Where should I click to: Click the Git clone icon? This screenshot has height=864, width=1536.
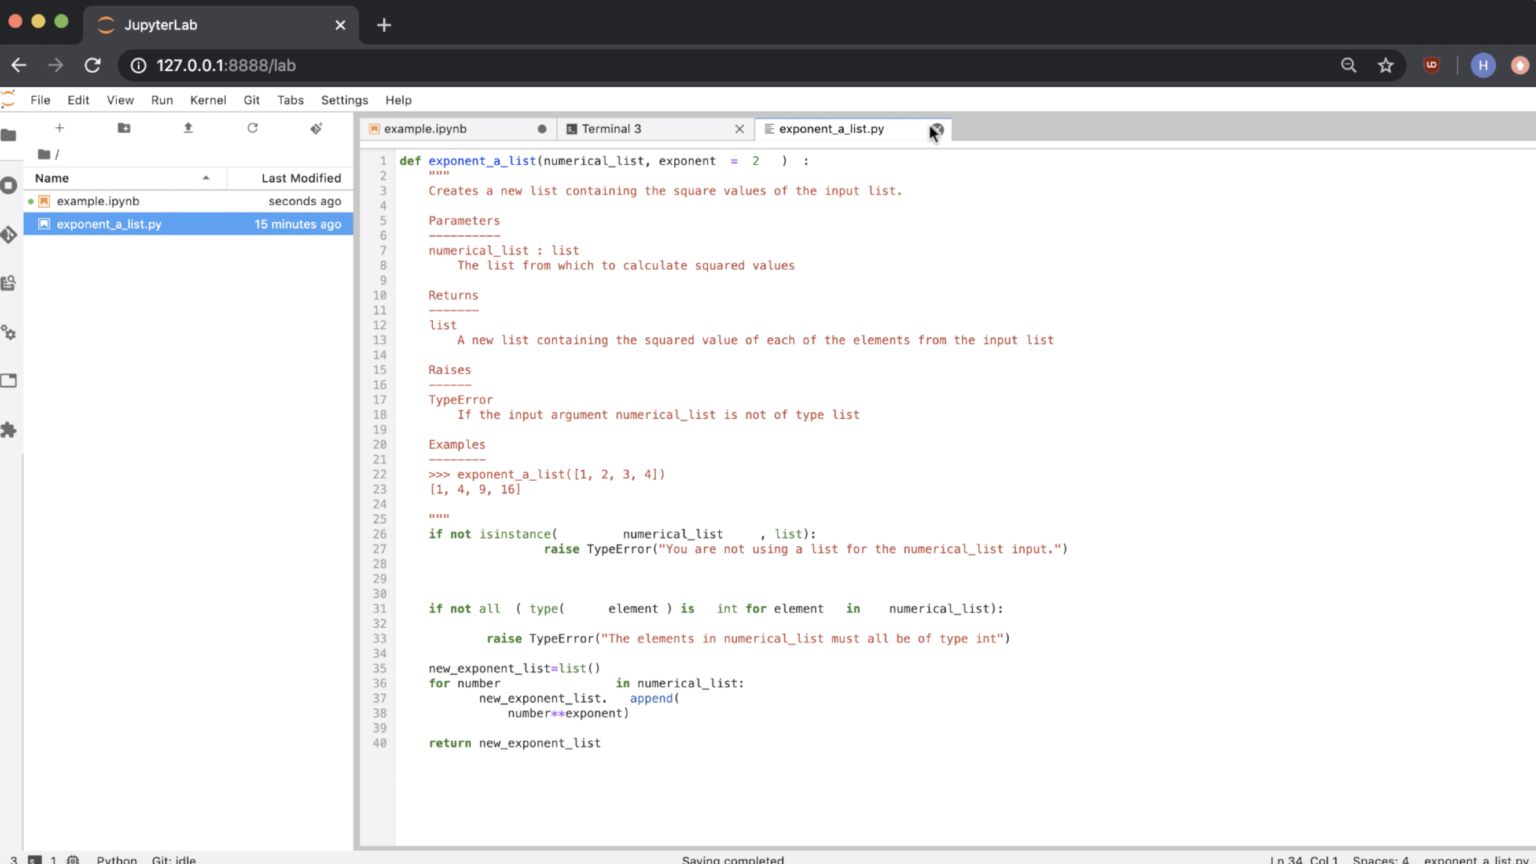pyautogui.click(x=316, y=128)
